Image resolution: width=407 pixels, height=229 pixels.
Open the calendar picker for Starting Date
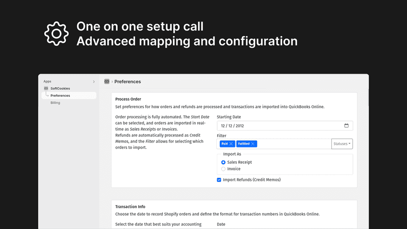346,126
